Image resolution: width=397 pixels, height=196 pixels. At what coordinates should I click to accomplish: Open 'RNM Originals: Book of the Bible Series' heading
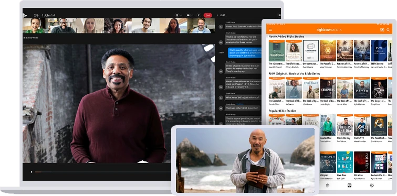click(294, 74)
